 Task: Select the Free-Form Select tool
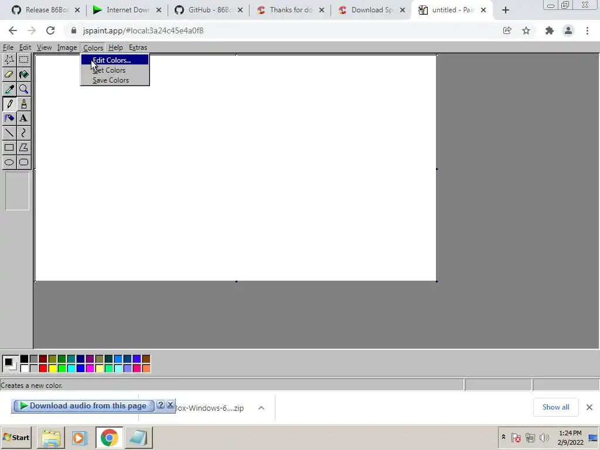(9, 60)
